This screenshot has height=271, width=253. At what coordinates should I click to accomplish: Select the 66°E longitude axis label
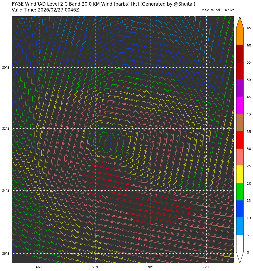pos(40,267)
